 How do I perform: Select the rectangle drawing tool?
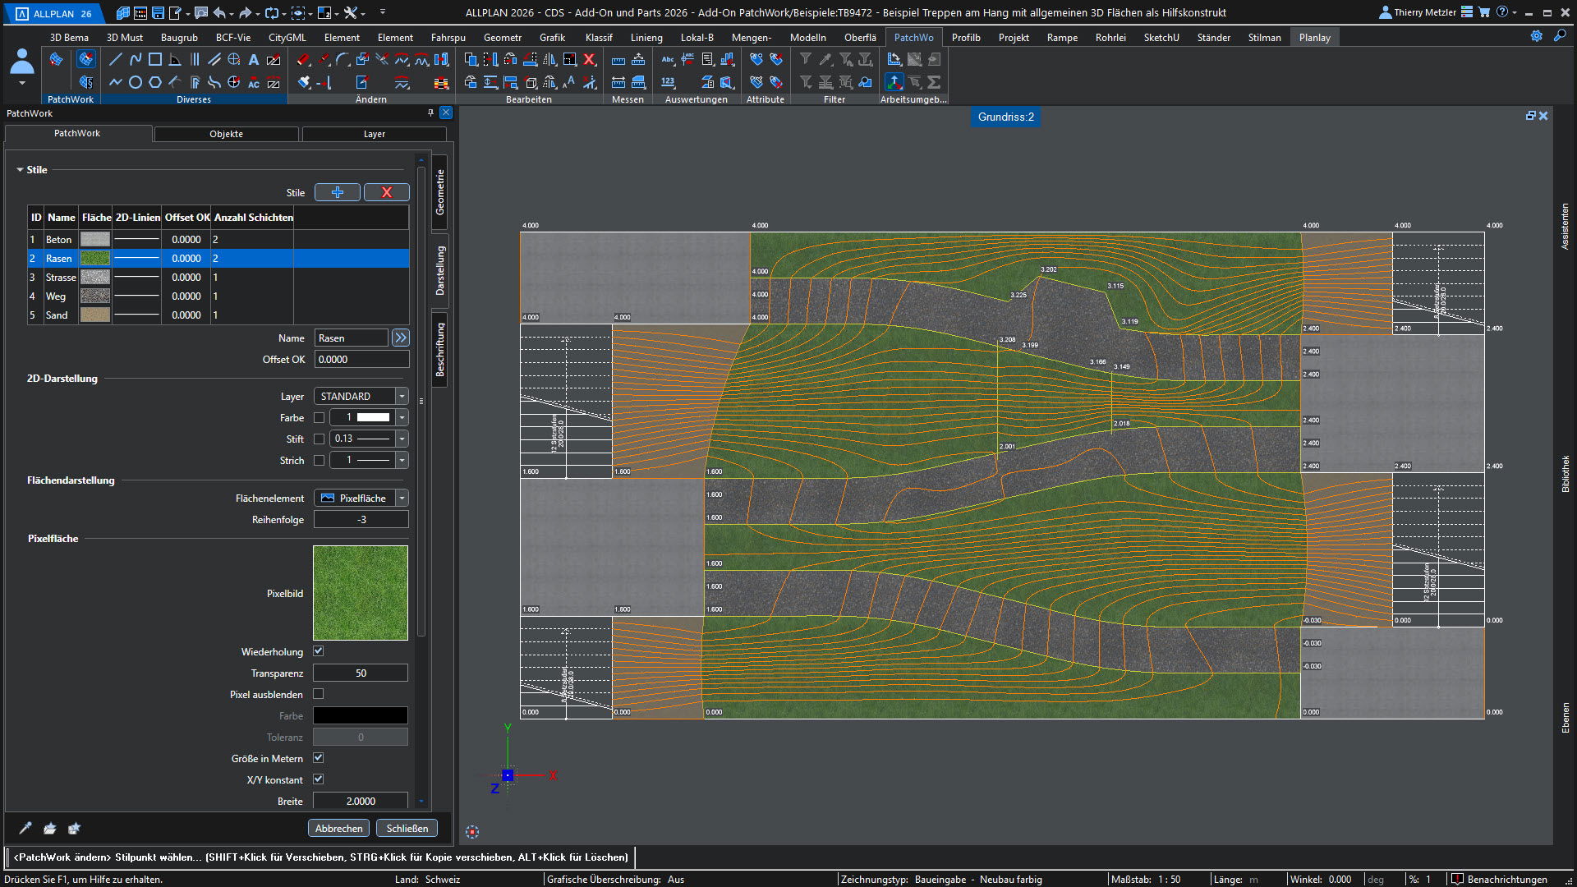tap(154, 60)
